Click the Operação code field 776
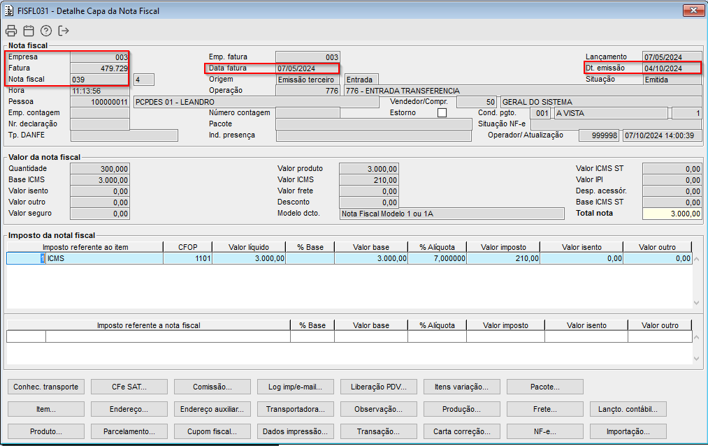708x446 pixels. (308, 91)
